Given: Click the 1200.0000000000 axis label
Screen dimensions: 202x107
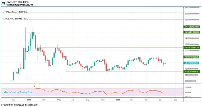Looking at the screenshot, I should point(192,44).
